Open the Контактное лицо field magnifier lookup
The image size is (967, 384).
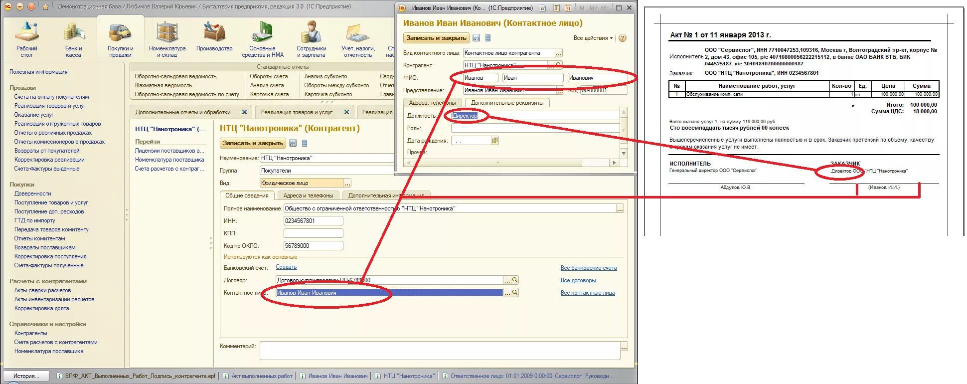(515, 293)
